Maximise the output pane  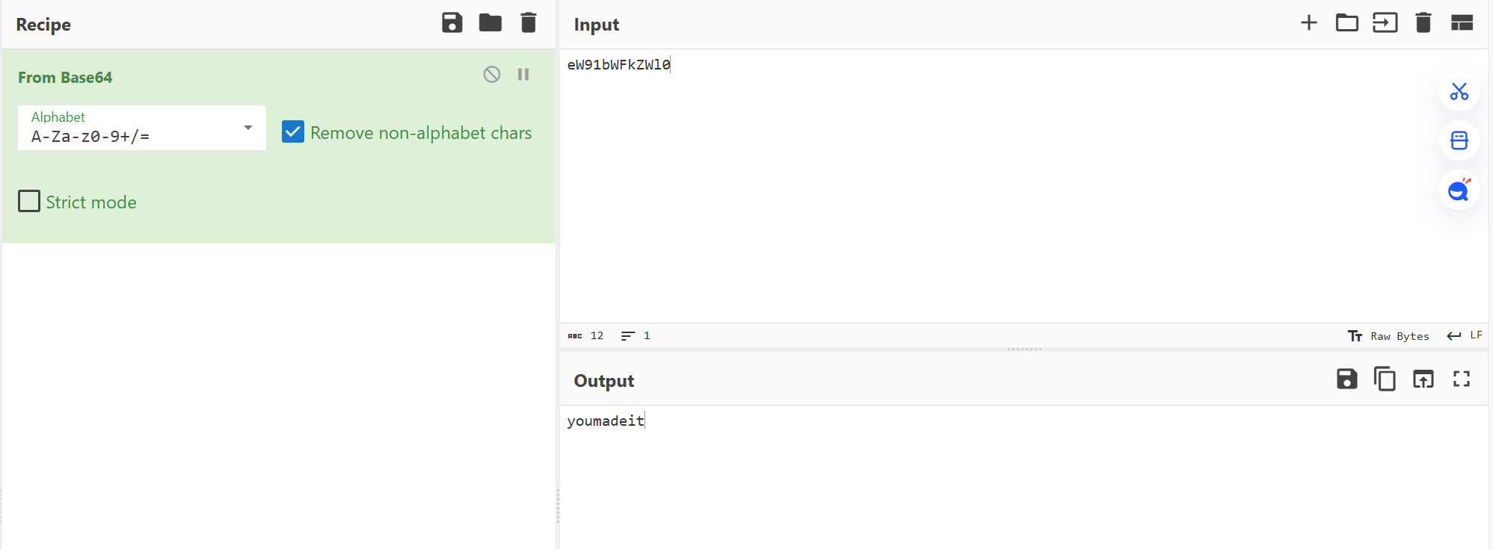[x=1462, y=379]
